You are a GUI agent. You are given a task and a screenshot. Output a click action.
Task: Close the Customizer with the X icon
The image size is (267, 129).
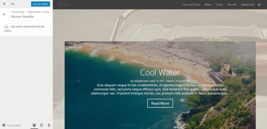pos(4,4)
